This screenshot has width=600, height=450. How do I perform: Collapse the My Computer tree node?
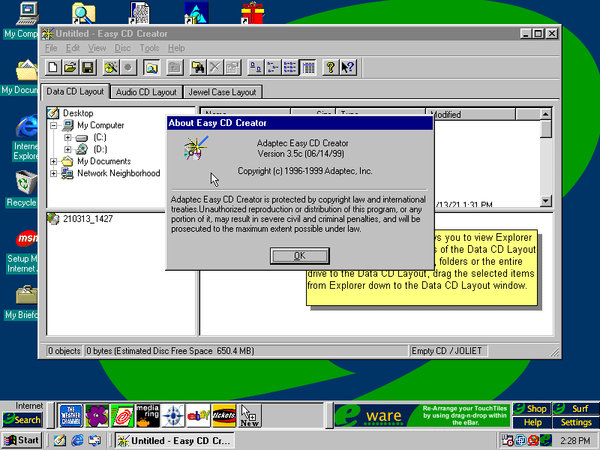pos(54,125)
